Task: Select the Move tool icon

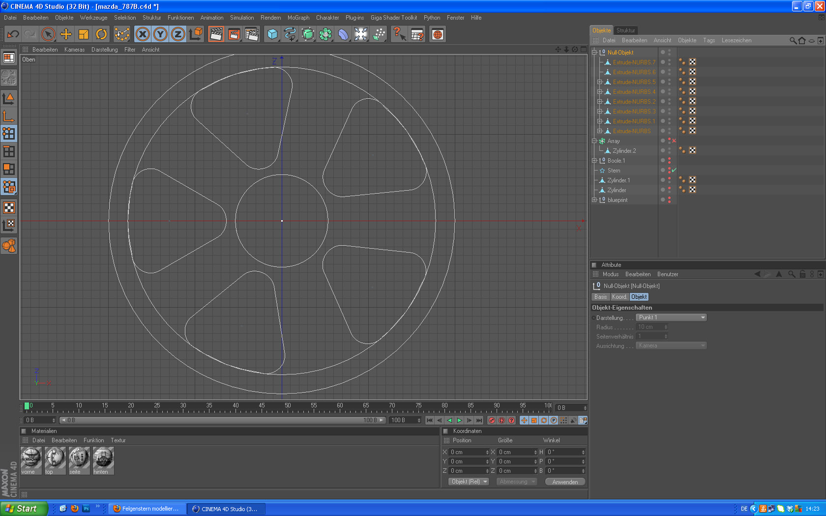Action: coord(66,34)
